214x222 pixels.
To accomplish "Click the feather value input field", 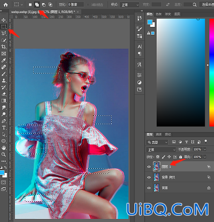I will click(76, 5).
